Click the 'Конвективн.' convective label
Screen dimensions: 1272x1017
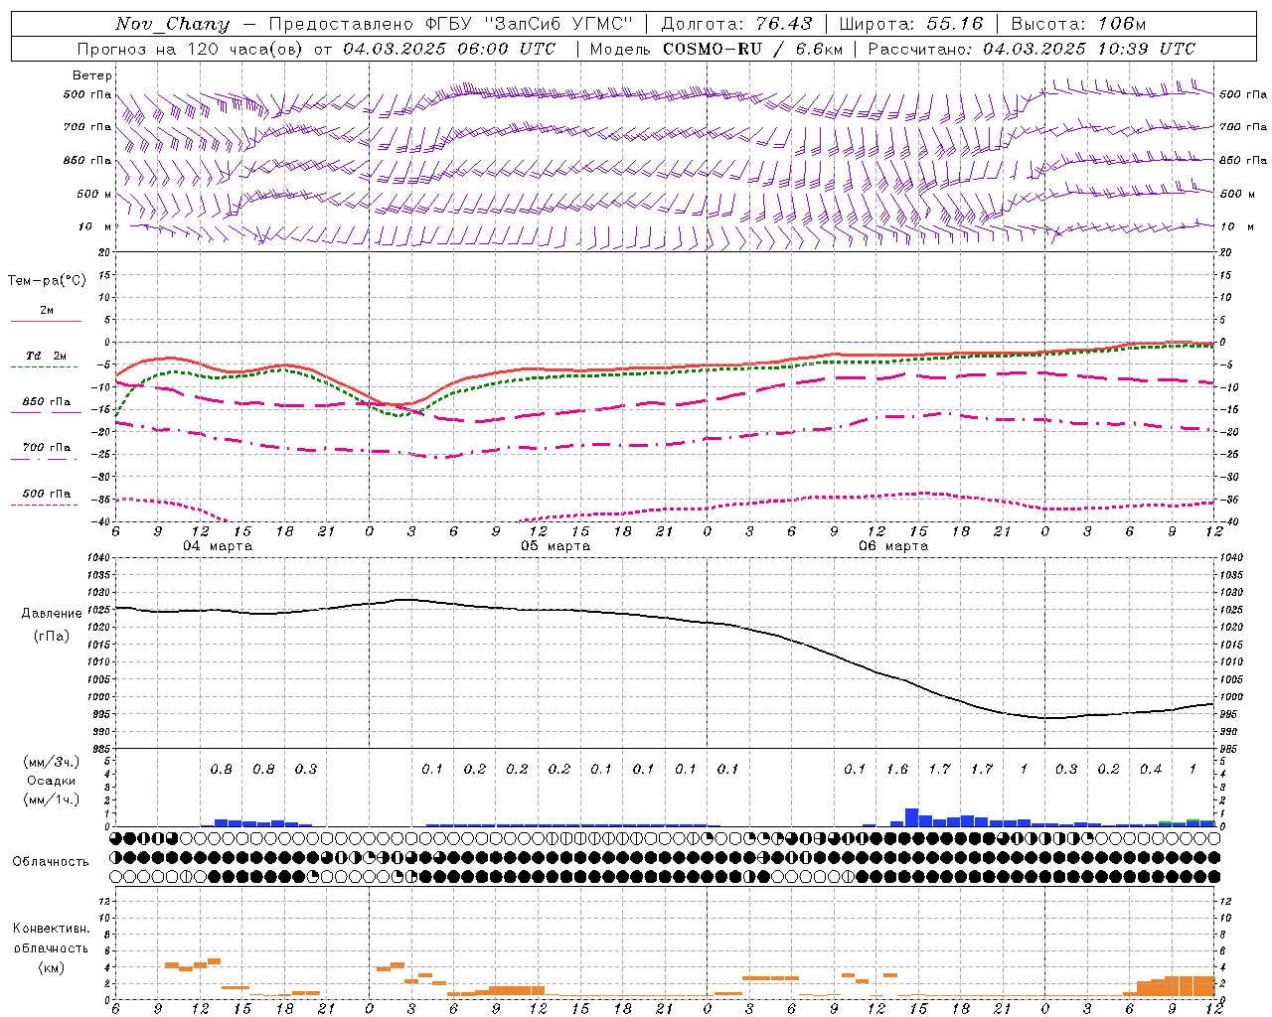pyautogui.click(x=52, y=929)
